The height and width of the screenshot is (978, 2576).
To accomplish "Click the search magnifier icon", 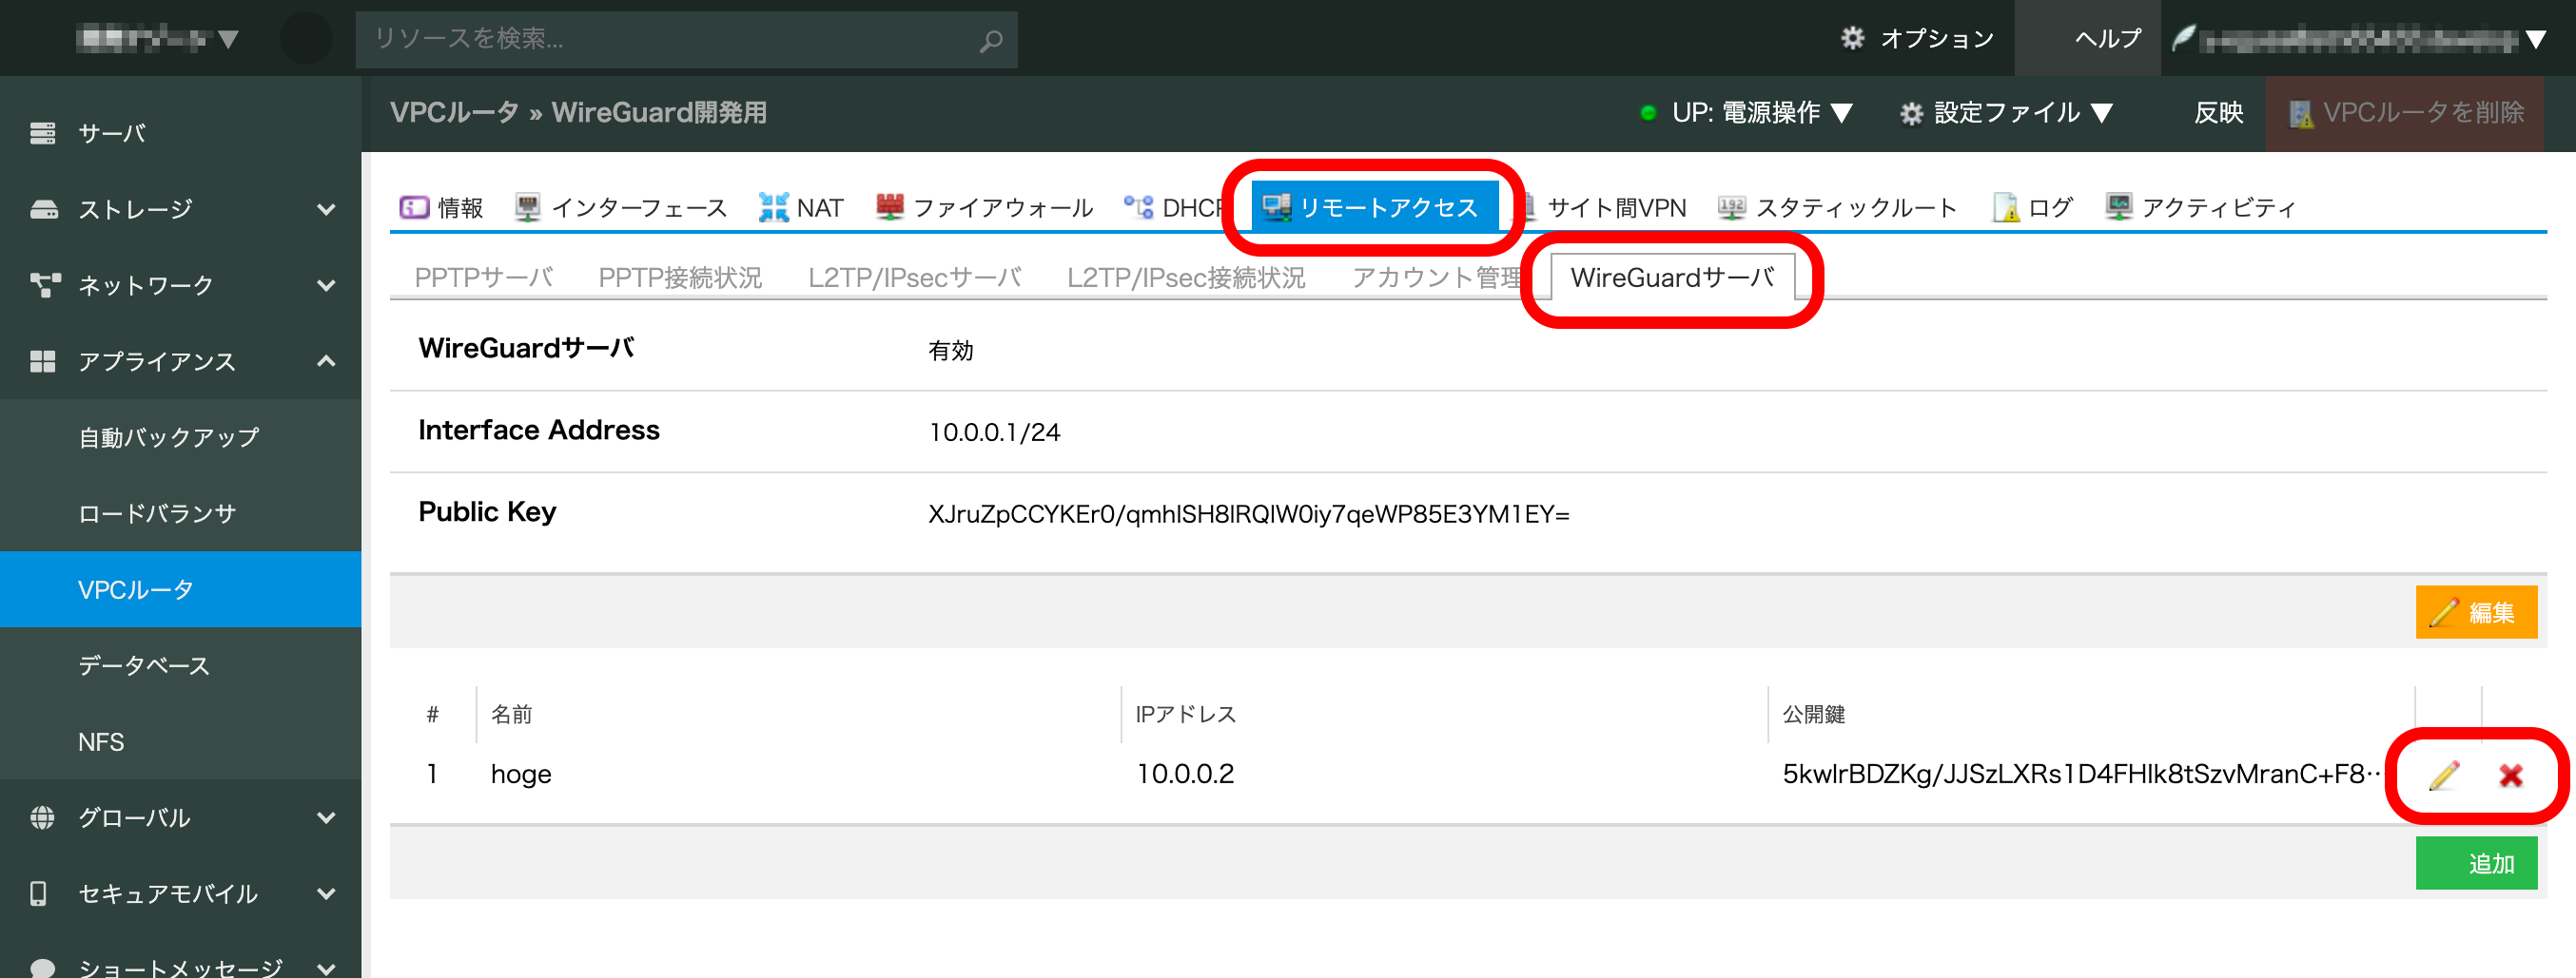I will pyautogui.click(x=990, y=40).
